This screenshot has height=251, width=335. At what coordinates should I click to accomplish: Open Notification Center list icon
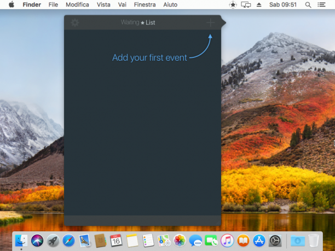coord(321,5)
